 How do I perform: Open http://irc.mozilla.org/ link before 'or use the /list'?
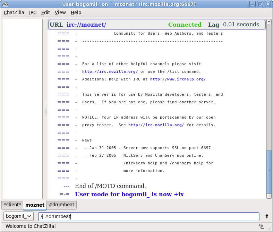(110, 71)
